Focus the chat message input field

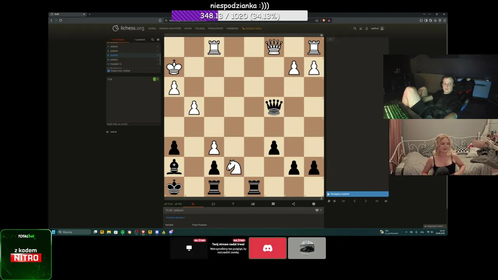tap(133, 124)
